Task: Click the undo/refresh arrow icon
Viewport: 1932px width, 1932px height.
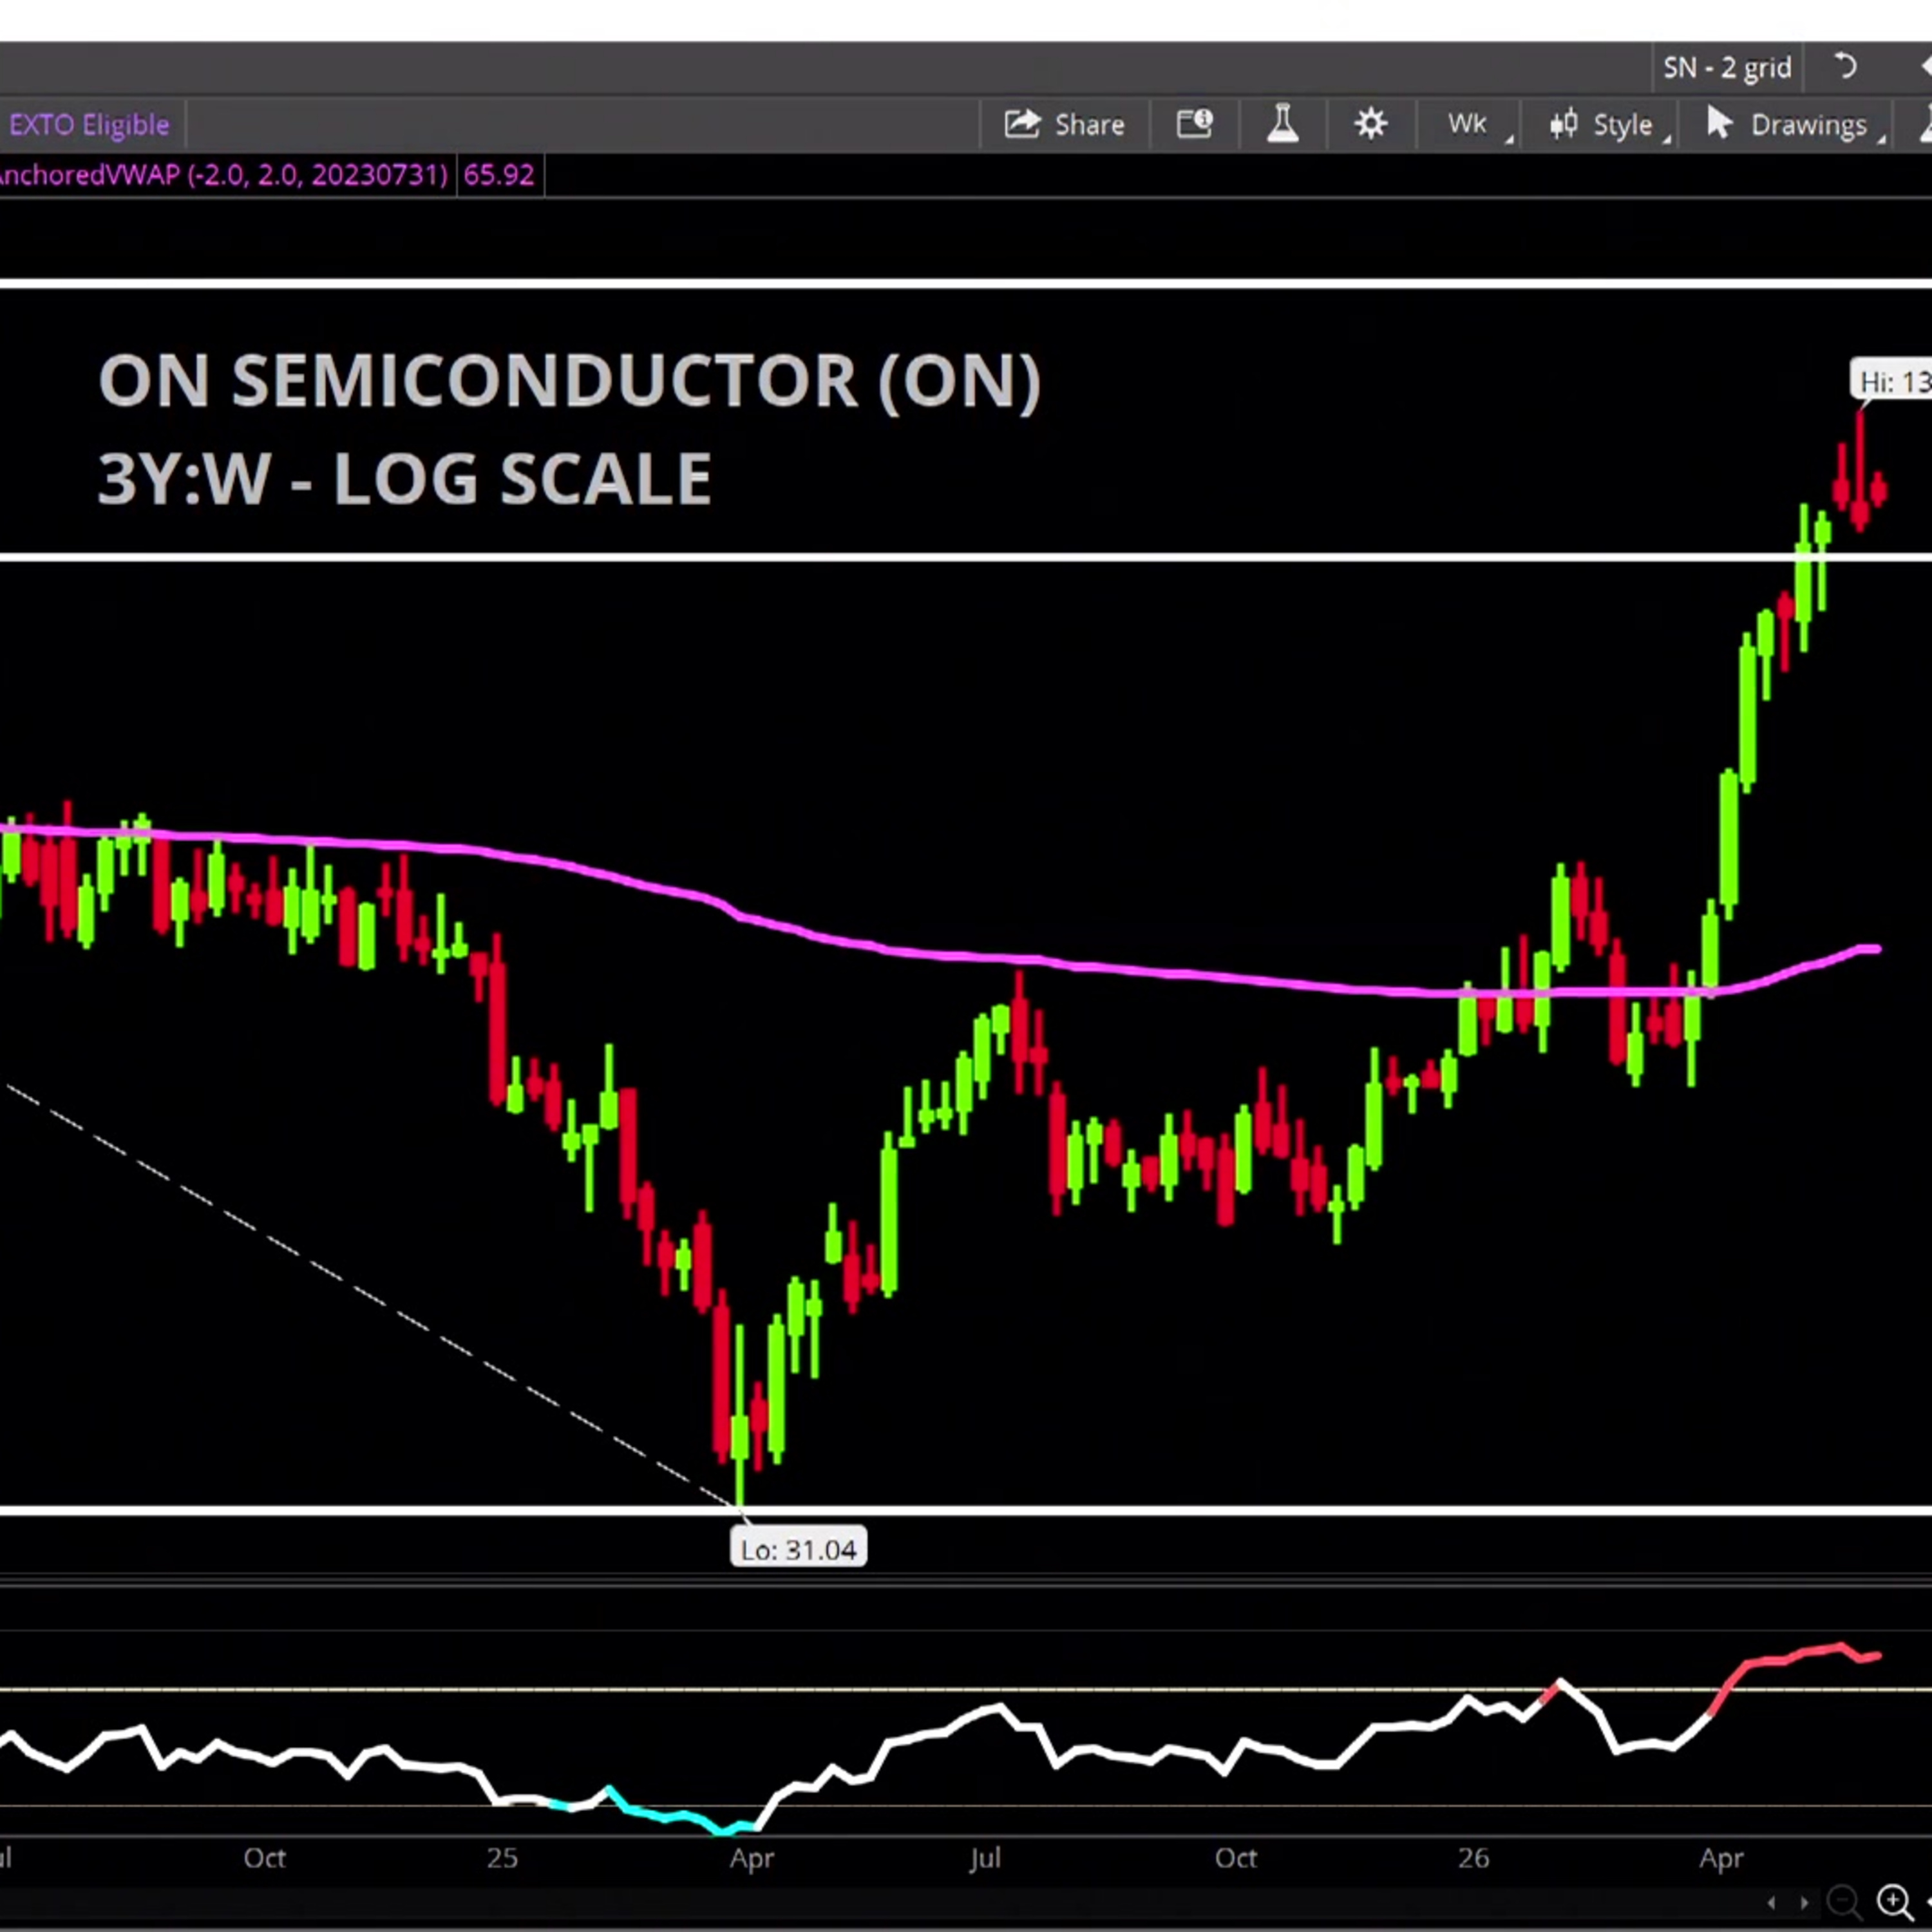Action: click(x=1846, y=68)
